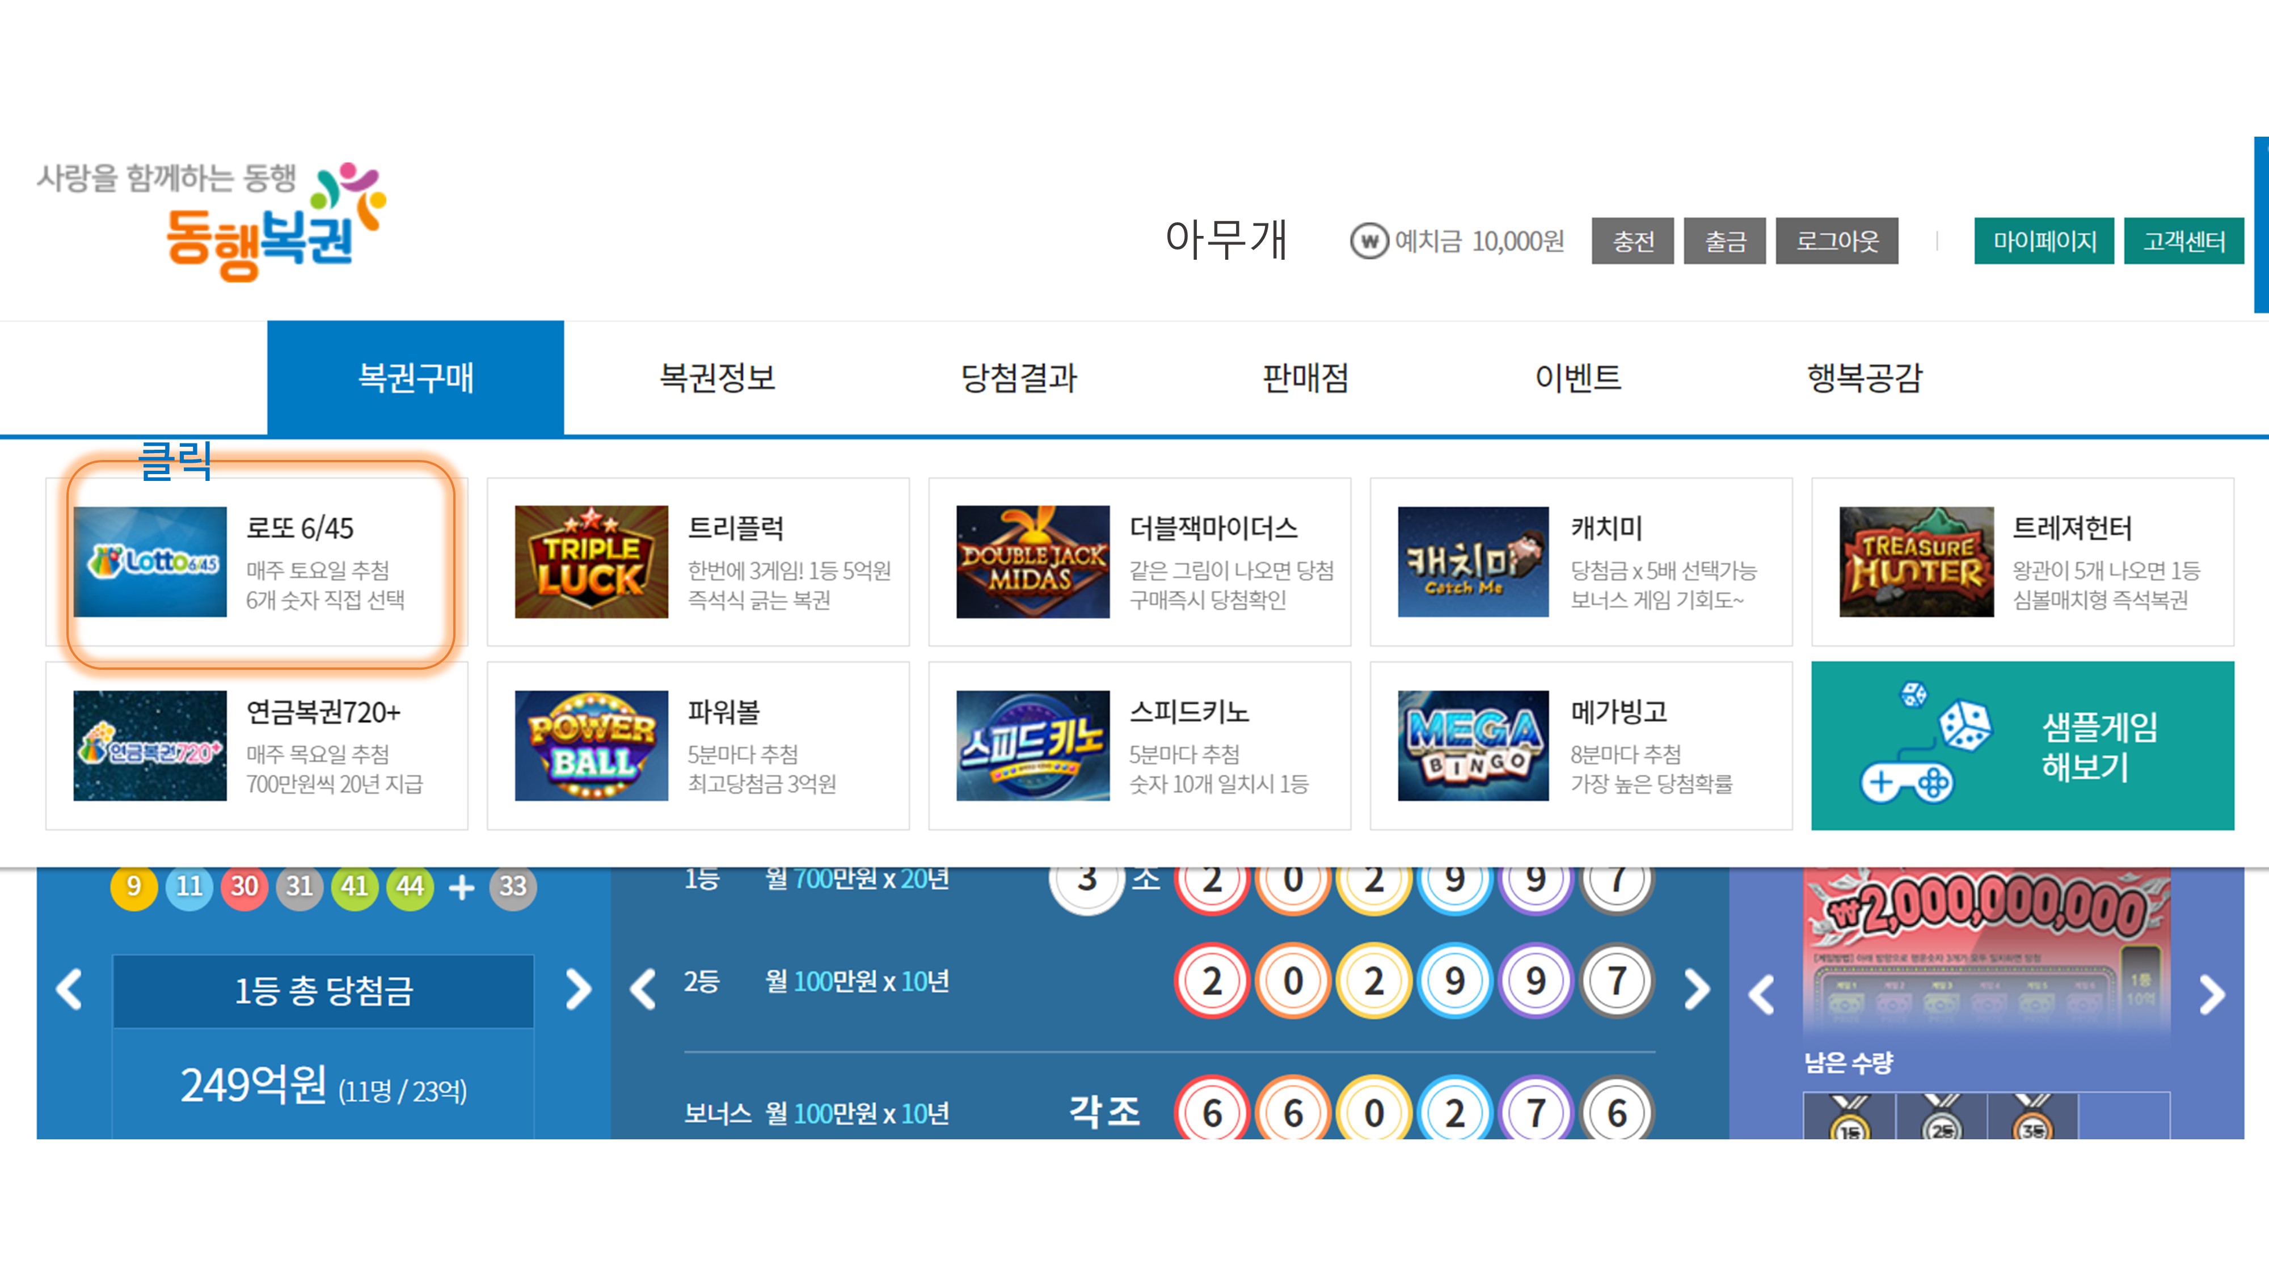
Task: Open the 판매점 menu item
Action: coord(1305,378)
